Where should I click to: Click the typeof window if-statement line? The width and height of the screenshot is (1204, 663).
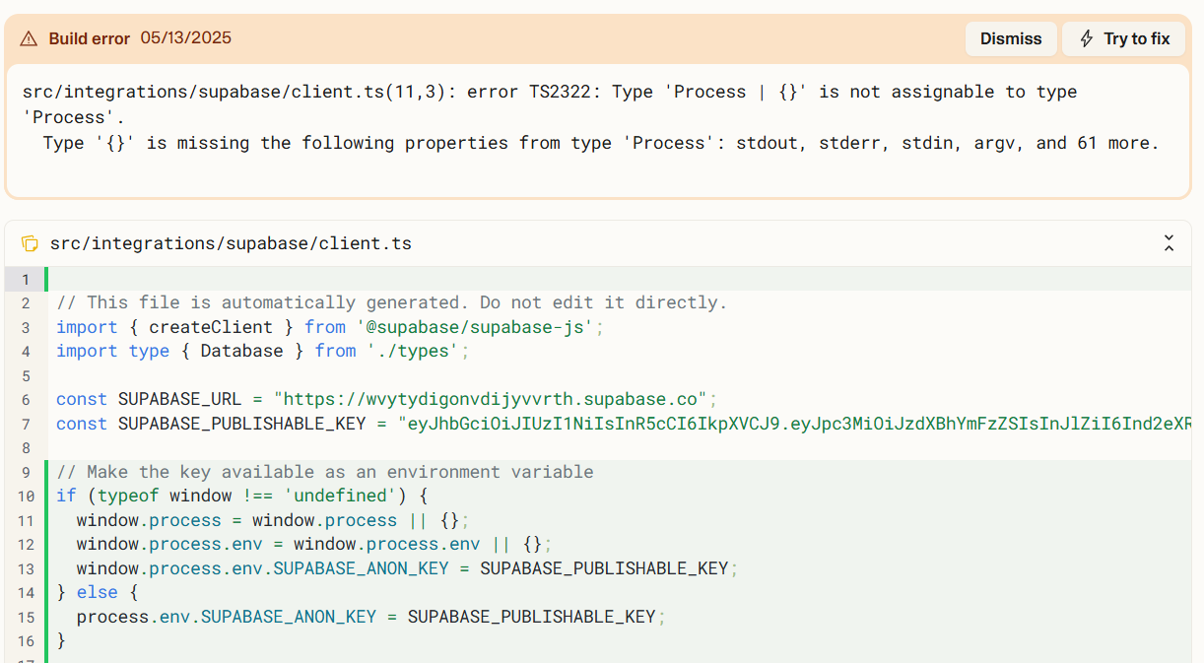click(x=242, y=496)
